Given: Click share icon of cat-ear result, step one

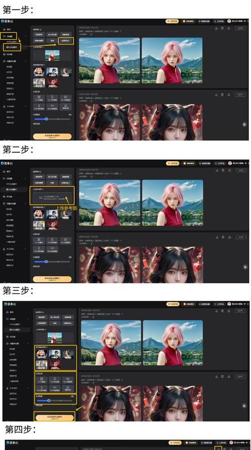Looking at the screenshot, I should pyautogui.click(x=228, y=95).
